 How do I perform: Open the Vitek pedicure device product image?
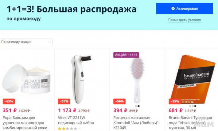point(81,79)
